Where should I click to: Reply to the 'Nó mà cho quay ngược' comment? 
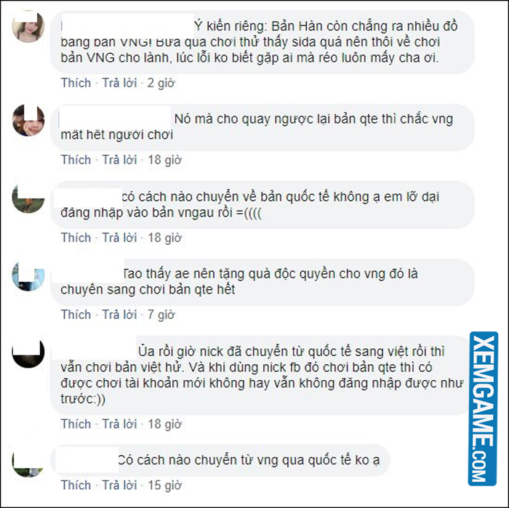tap(119, 160)
